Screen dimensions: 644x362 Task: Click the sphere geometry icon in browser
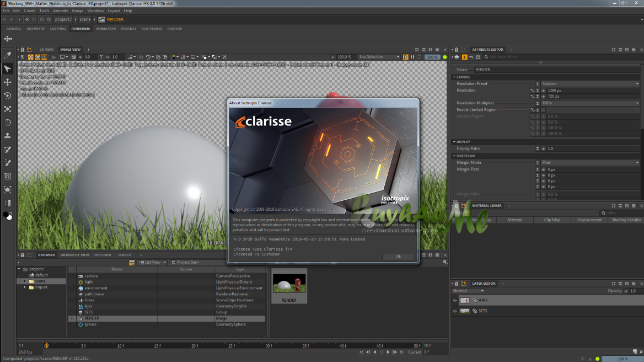(x=80, y=324)
